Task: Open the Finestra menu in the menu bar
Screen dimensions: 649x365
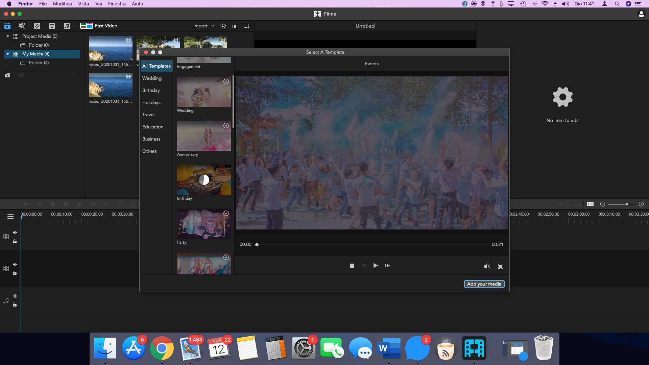Action: pyautogui.click(x=117, y=4)
